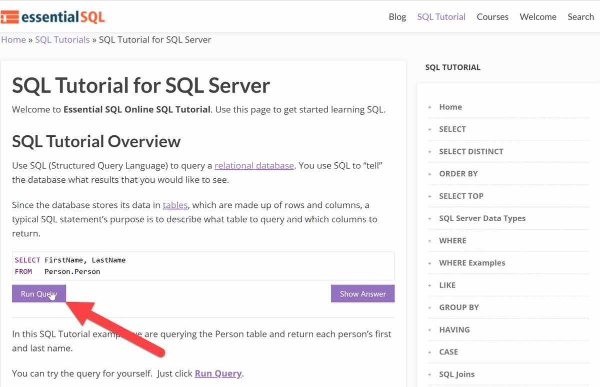Open the WHERE tutorial in sidebar
The image size is (600, 387).
point(452,241)
